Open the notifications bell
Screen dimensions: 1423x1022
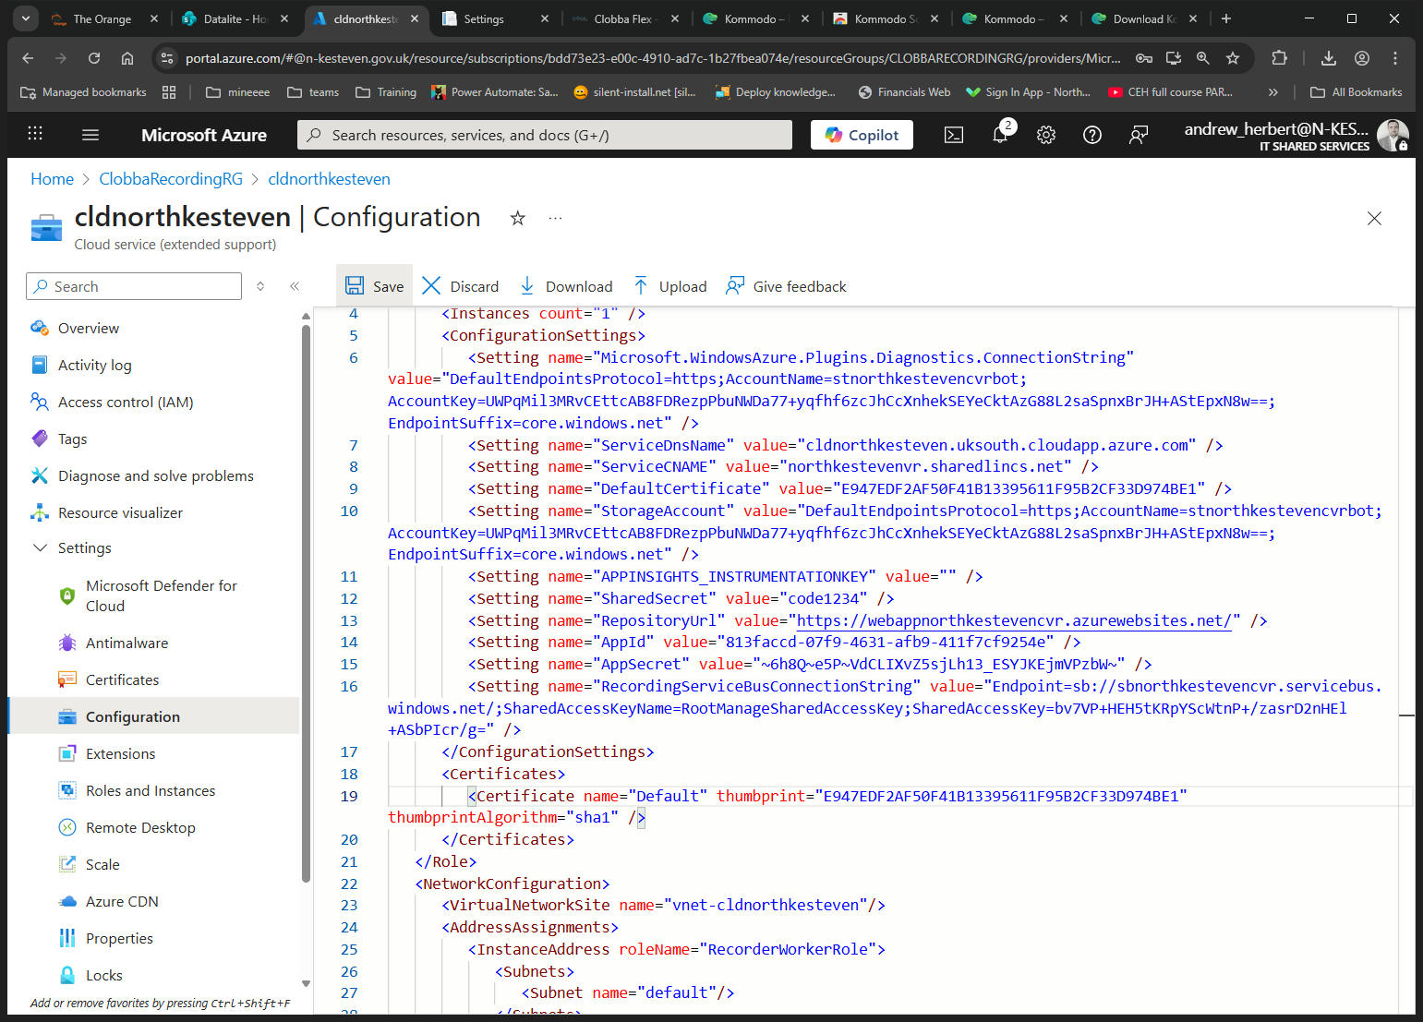(1000, 135)
